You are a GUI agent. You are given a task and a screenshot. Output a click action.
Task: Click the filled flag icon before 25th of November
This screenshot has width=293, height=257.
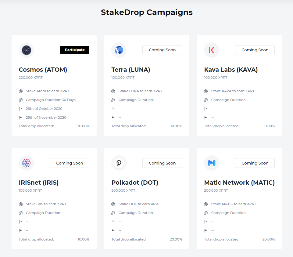pyautogui.click(x=20, y=118)
